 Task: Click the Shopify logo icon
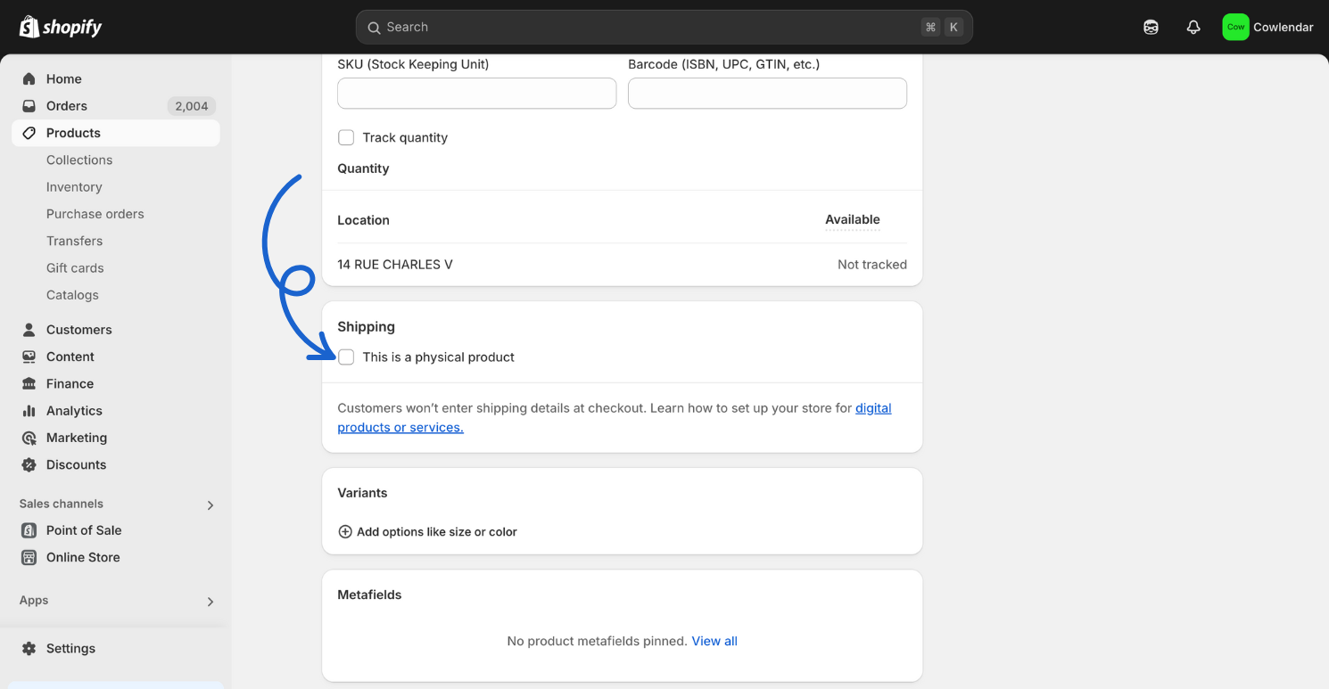coord(29,27)
